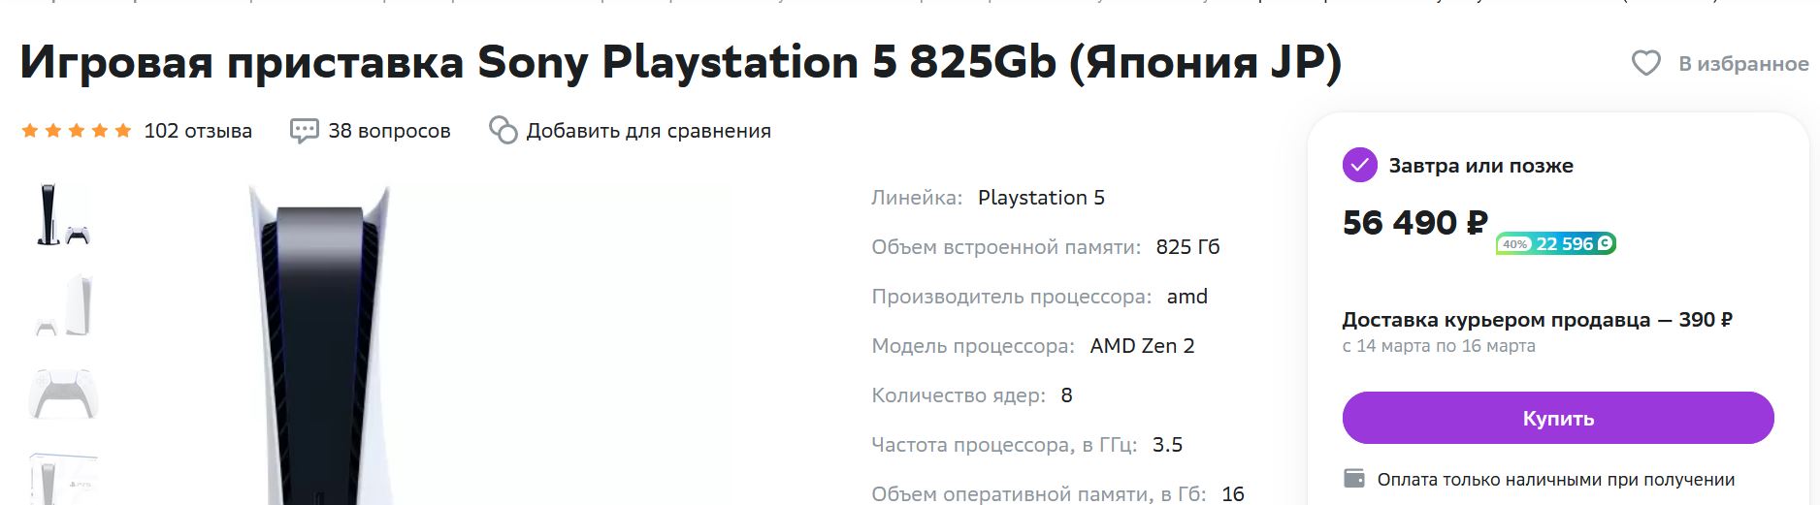Click the green bonus badge 22 596
1820x505 pixels.
[1555, 244]
